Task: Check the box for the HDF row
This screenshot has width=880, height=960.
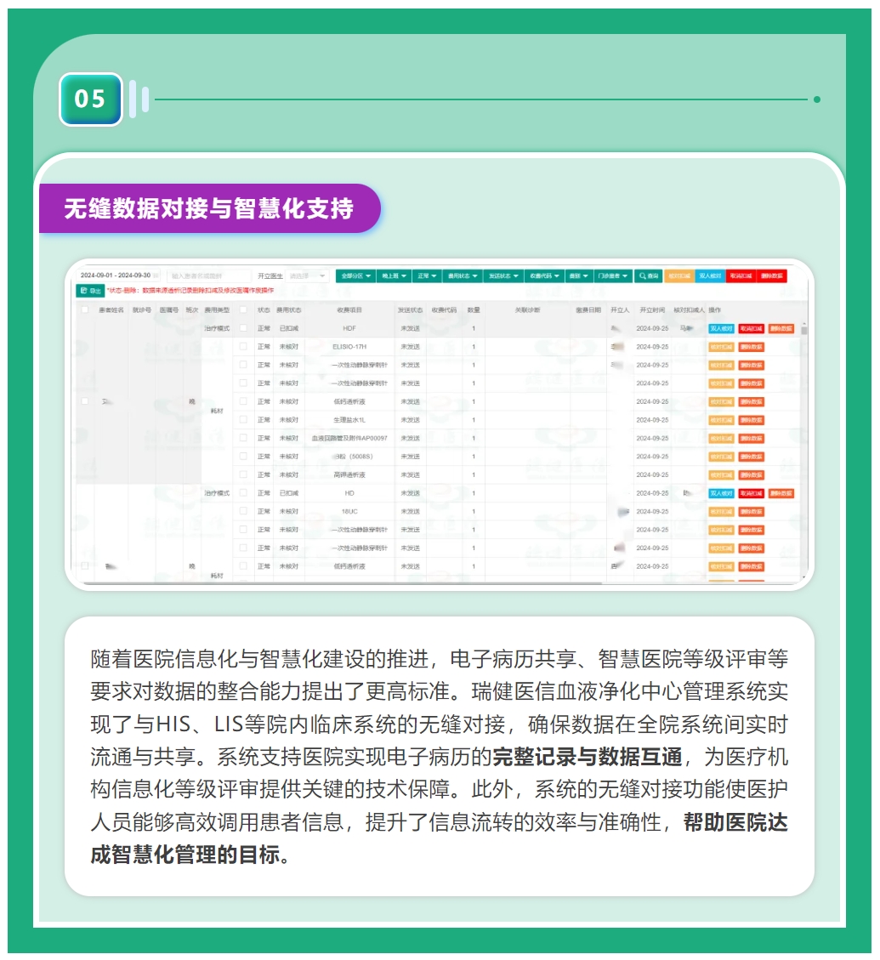Action: (243, 328)
